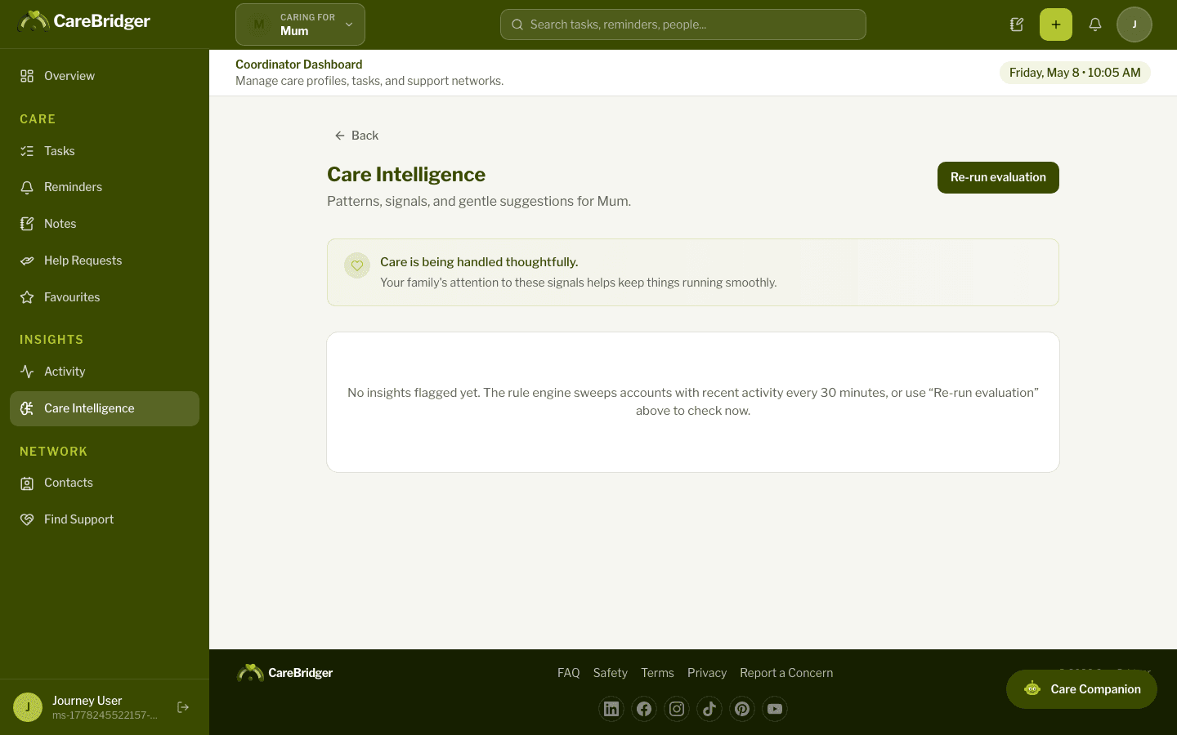Open Find Support in sidebar

click(x=105, y=519)
